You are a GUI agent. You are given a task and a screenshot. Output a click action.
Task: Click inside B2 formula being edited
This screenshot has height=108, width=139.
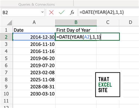click(x=87, y=37)
